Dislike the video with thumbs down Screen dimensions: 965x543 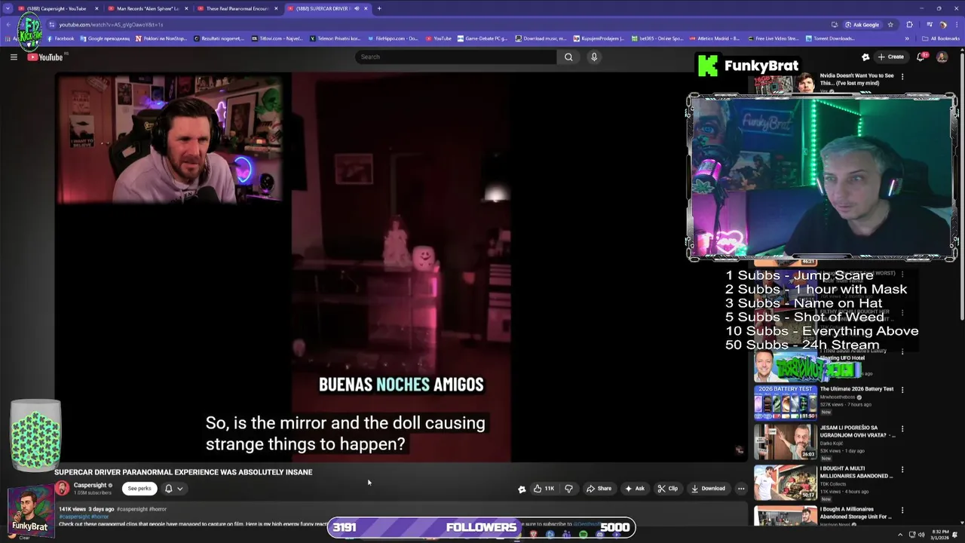pos(568,489)
